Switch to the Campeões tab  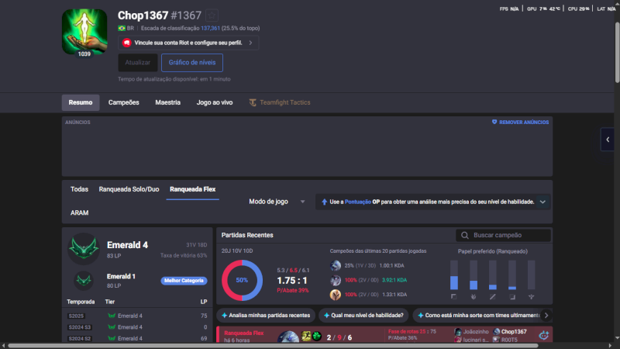click(123, 102)
